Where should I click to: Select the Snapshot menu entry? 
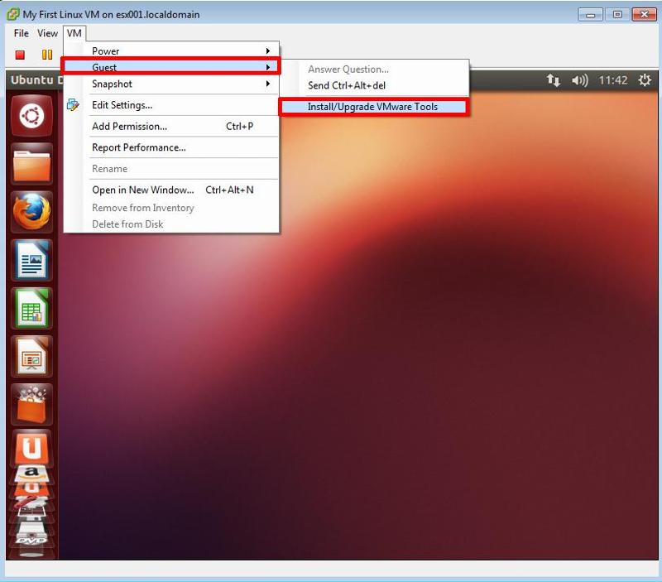171,84
